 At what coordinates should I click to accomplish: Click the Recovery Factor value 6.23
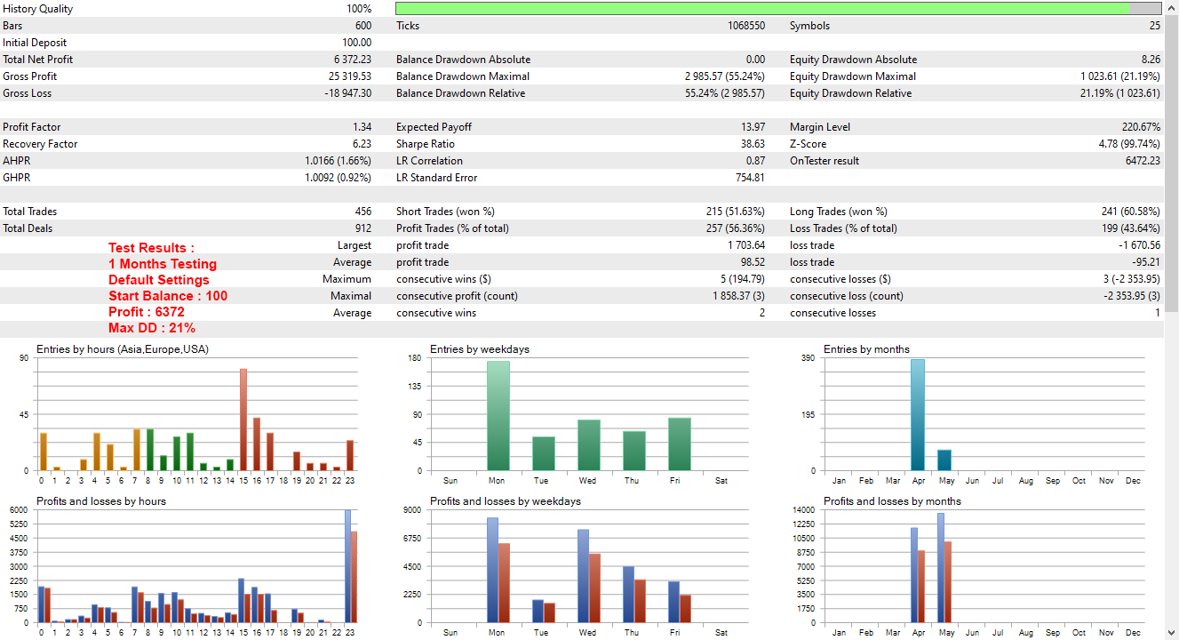coord(362,144)
